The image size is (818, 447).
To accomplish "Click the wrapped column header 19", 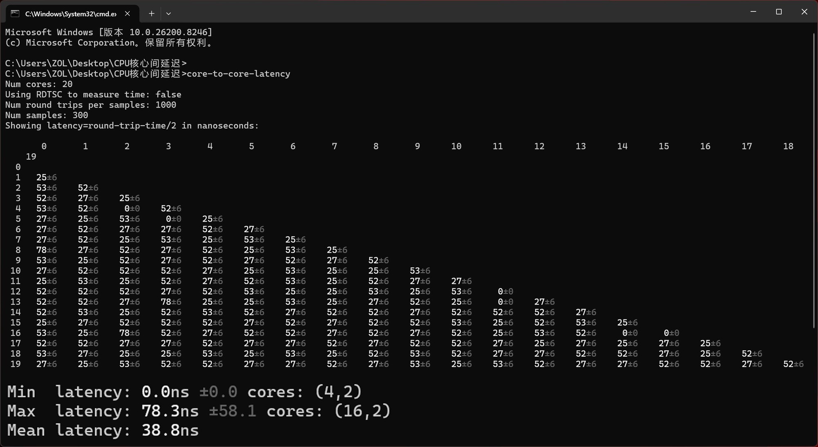I will 31,157.
